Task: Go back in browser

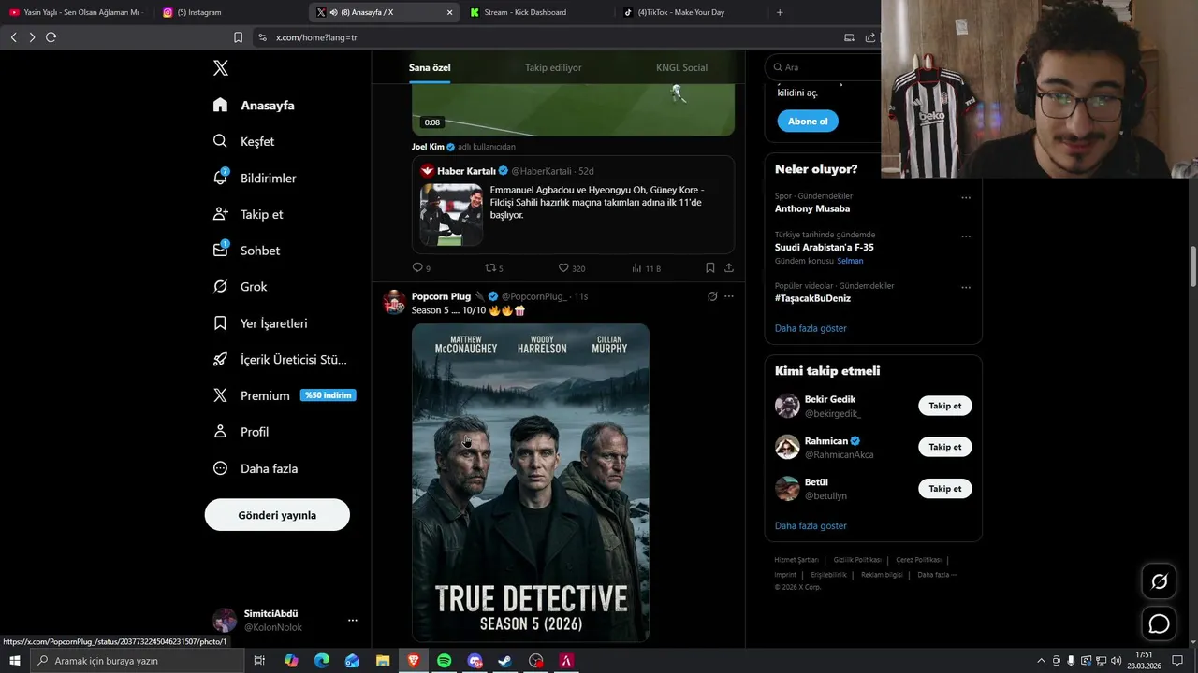Action: click(x=13, y=37)
